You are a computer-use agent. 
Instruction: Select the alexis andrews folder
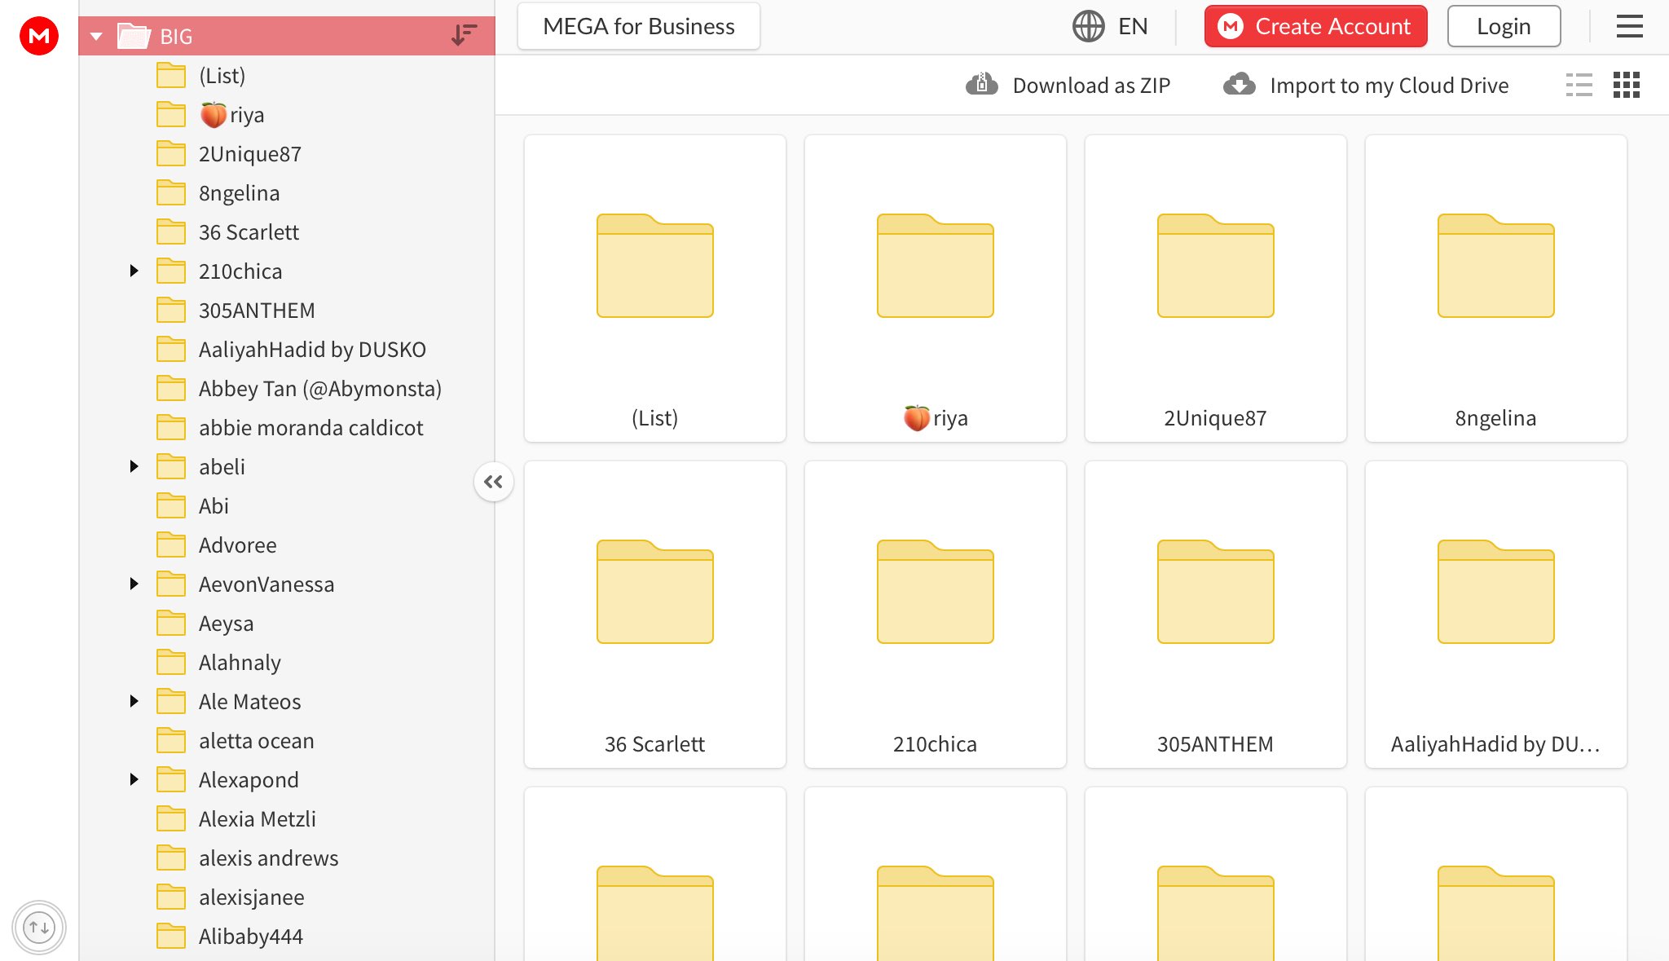[x=287, y=858]
